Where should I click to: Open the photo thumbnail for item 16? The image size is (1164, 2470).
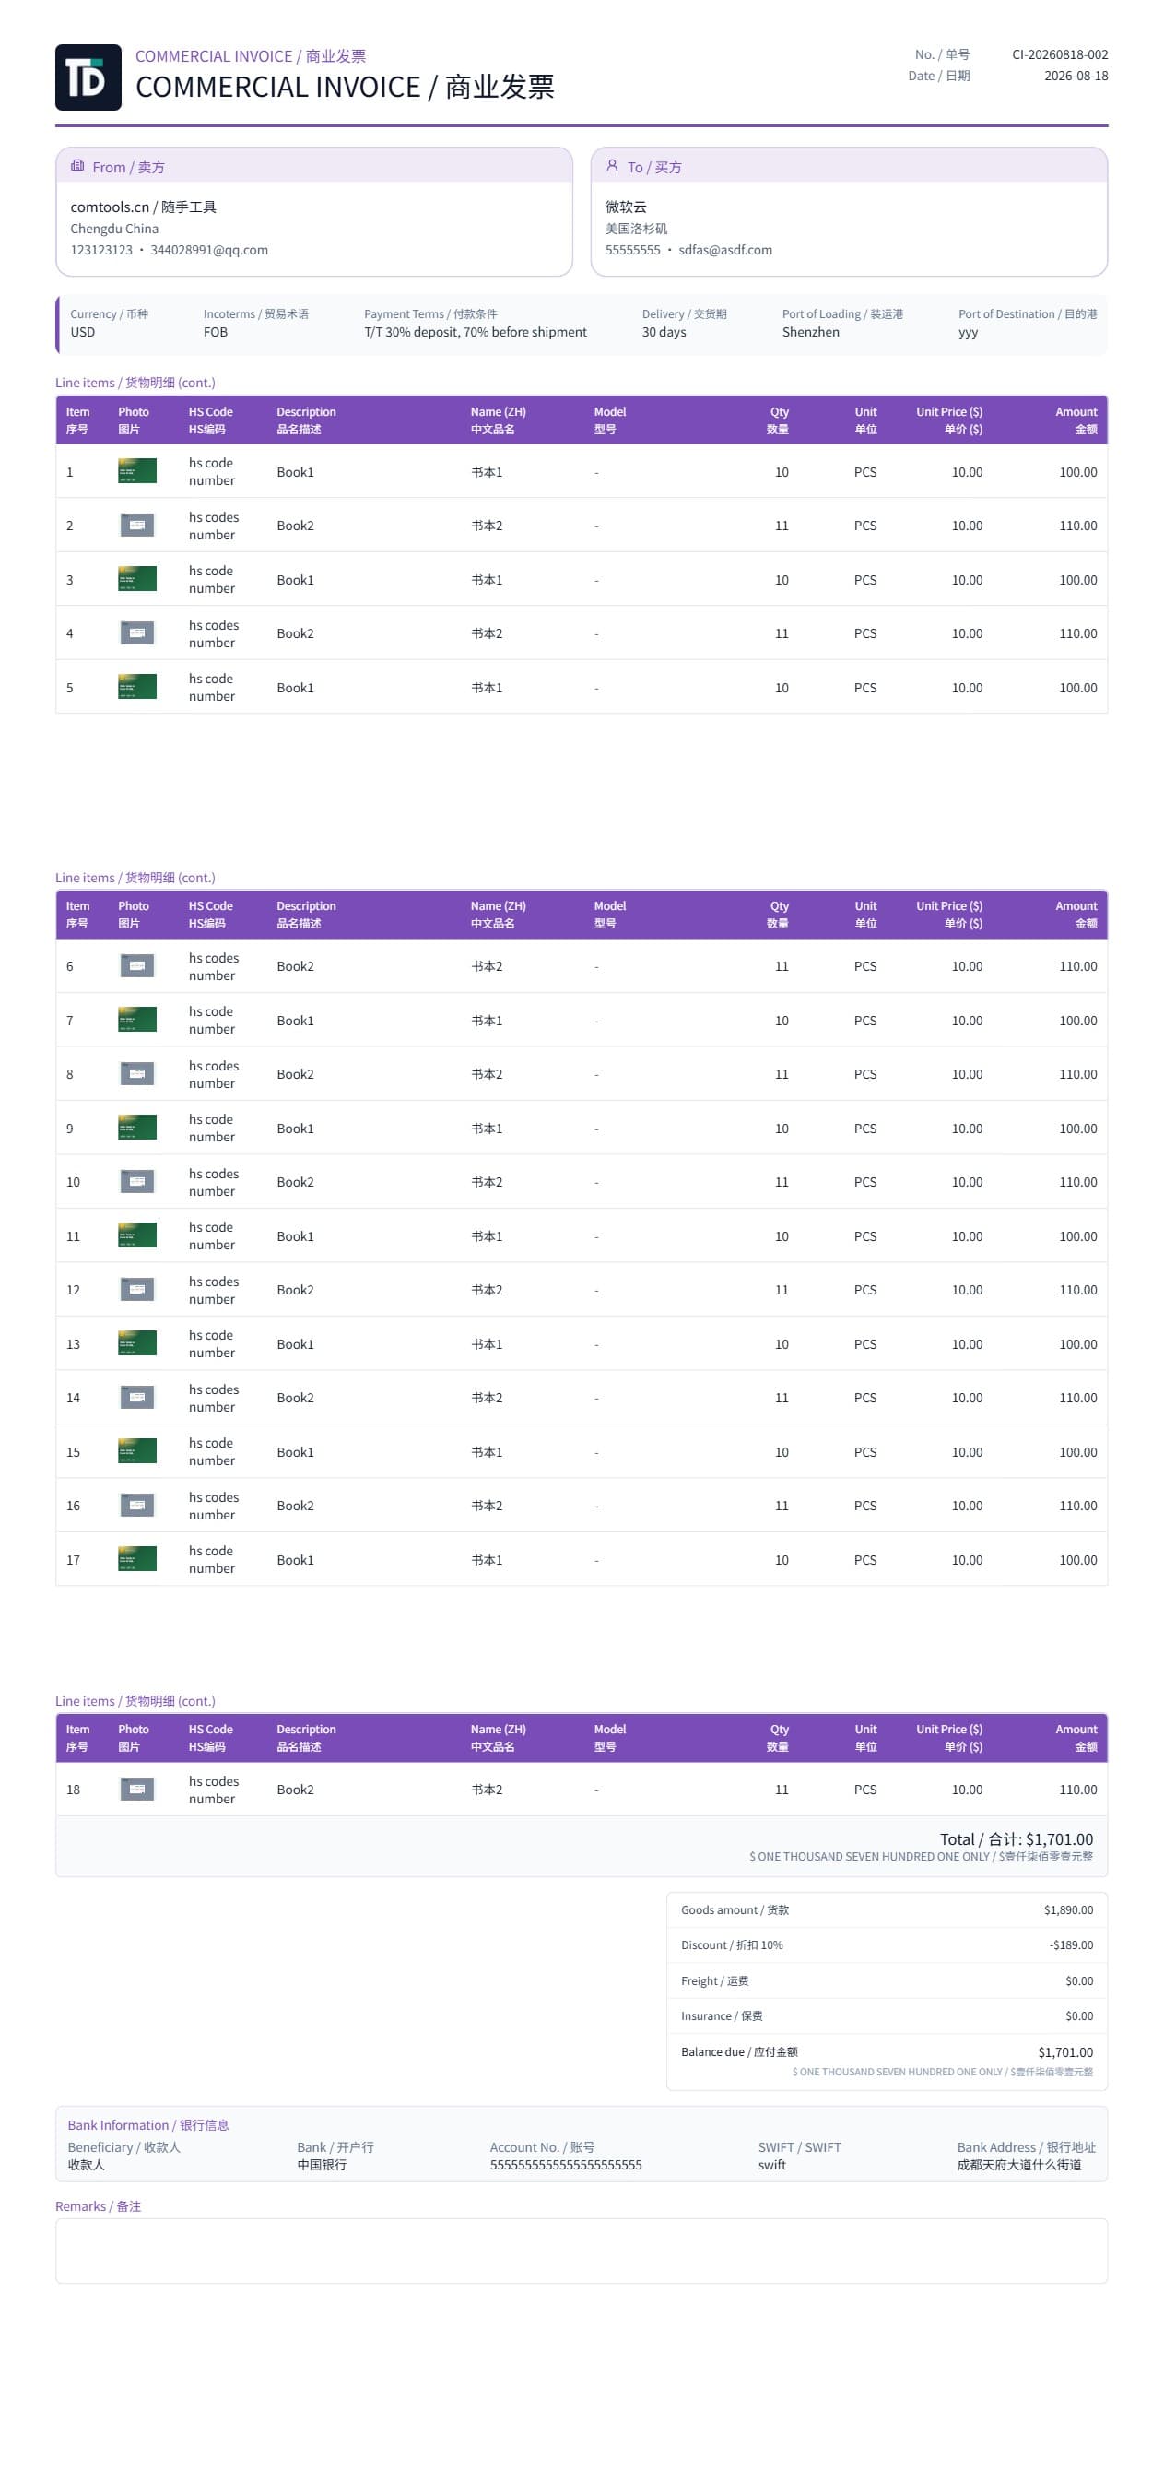coord(137,1506)
